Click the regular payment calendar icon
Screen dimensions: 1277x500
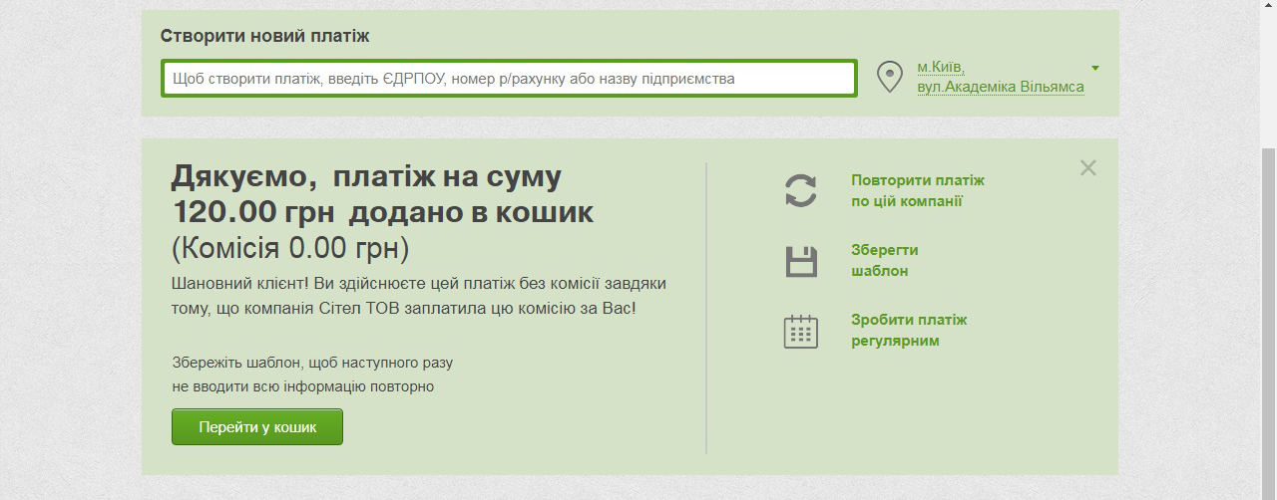[801, 331]
